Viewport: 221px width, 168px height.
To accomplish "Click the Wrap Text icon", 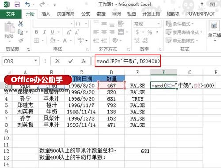I will (x=121, y=23).
